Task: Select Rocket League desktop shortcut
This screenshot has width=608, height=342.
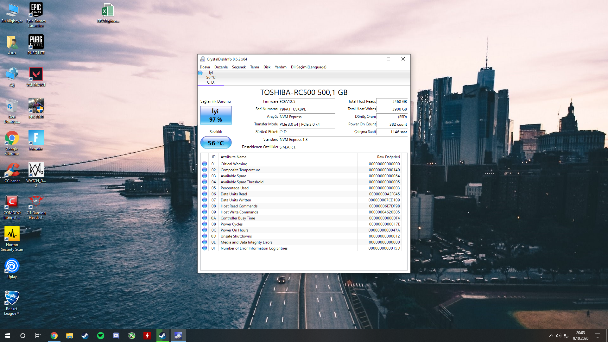Action: (x=12, y=303)
